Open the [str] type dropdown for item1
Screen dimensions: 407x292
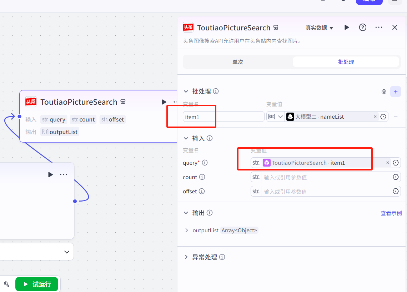[x=275, y=117]
